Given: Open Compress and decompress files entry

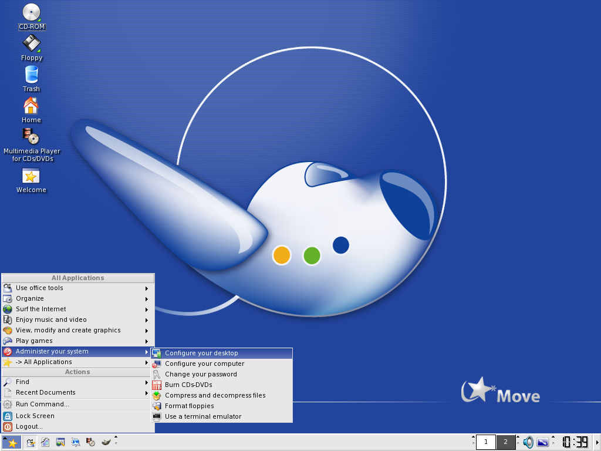Looking at the screenshot, I should pyautogui.click(x=222, y=395).
